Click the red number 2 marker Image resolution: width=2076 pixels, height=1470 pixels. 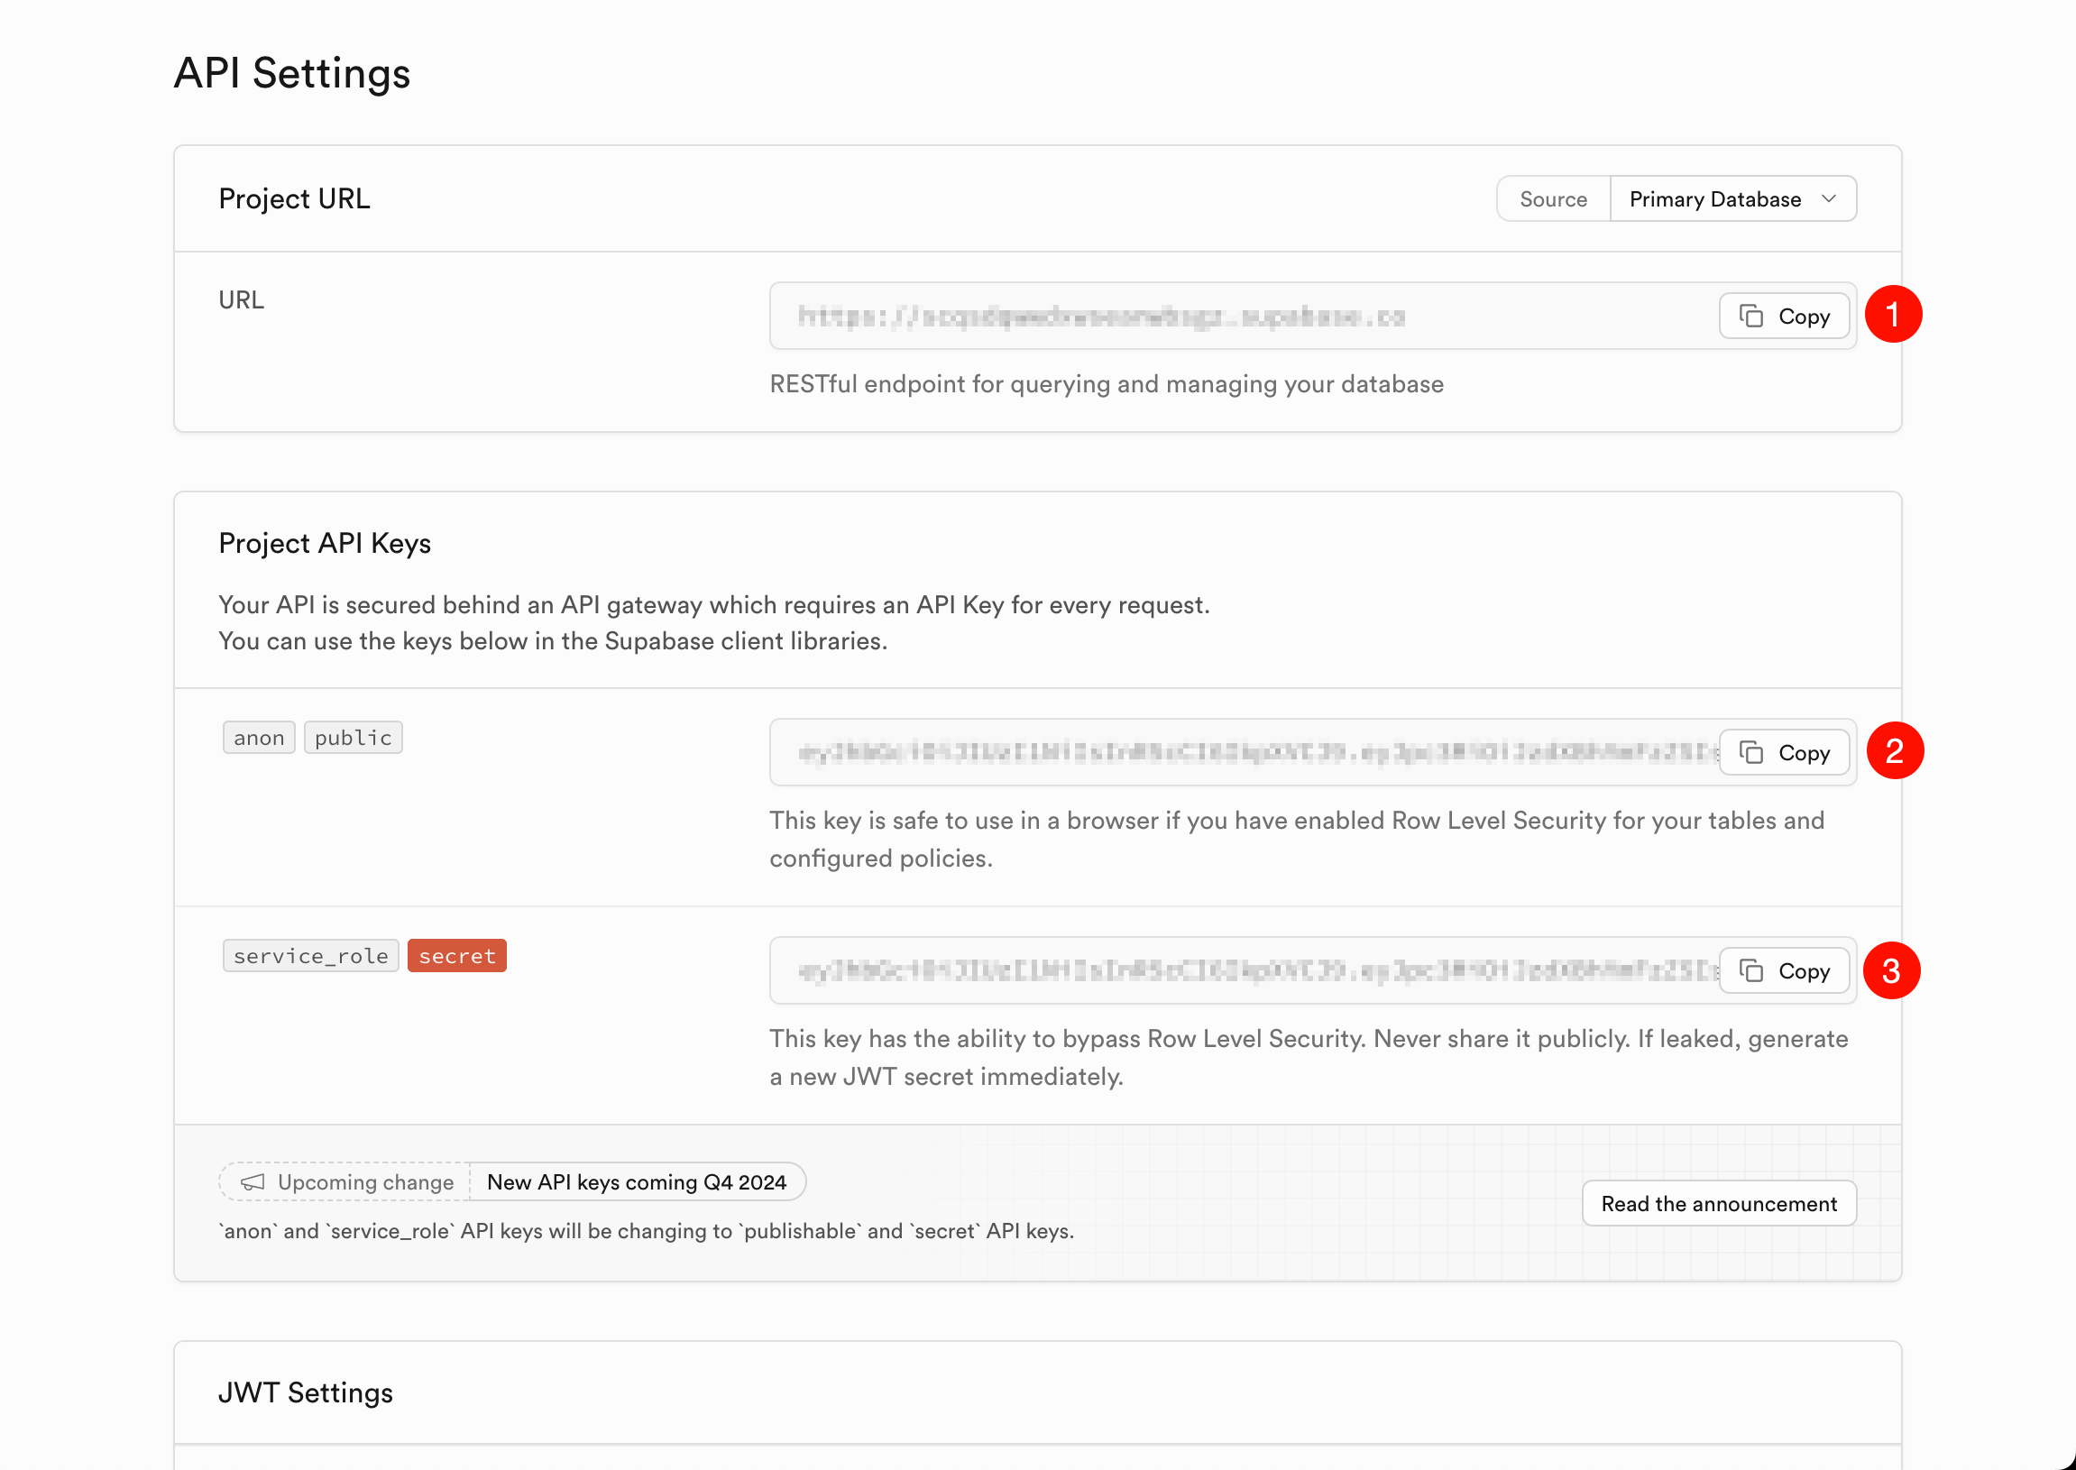point(1894,750)
